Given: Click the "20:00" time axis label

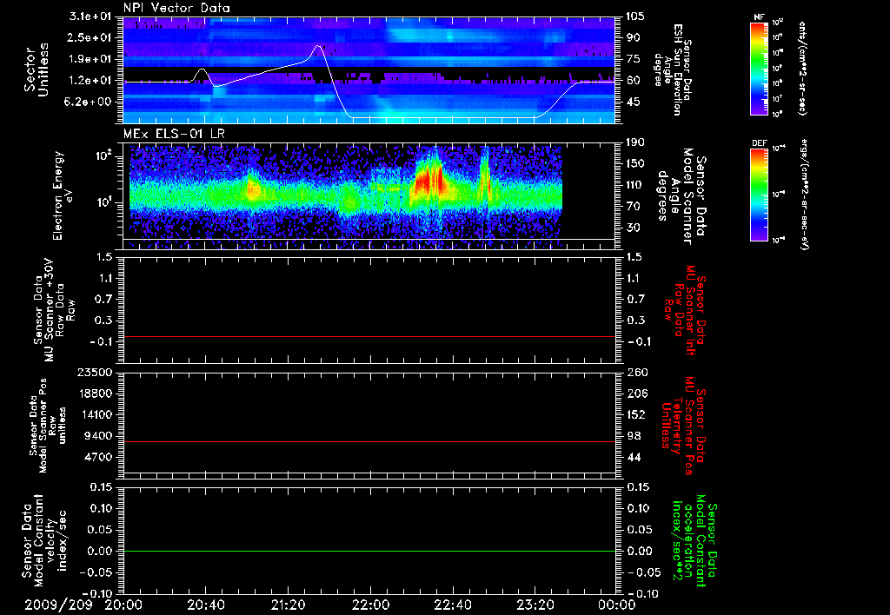Looking at the screenshot, I should 123,605.
